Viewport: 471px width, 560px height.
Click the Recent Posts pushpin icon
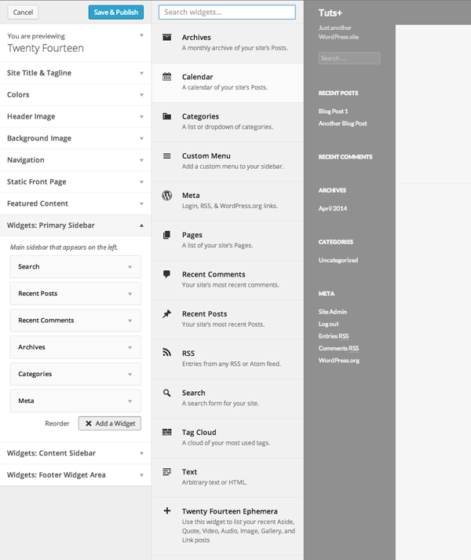166,313
